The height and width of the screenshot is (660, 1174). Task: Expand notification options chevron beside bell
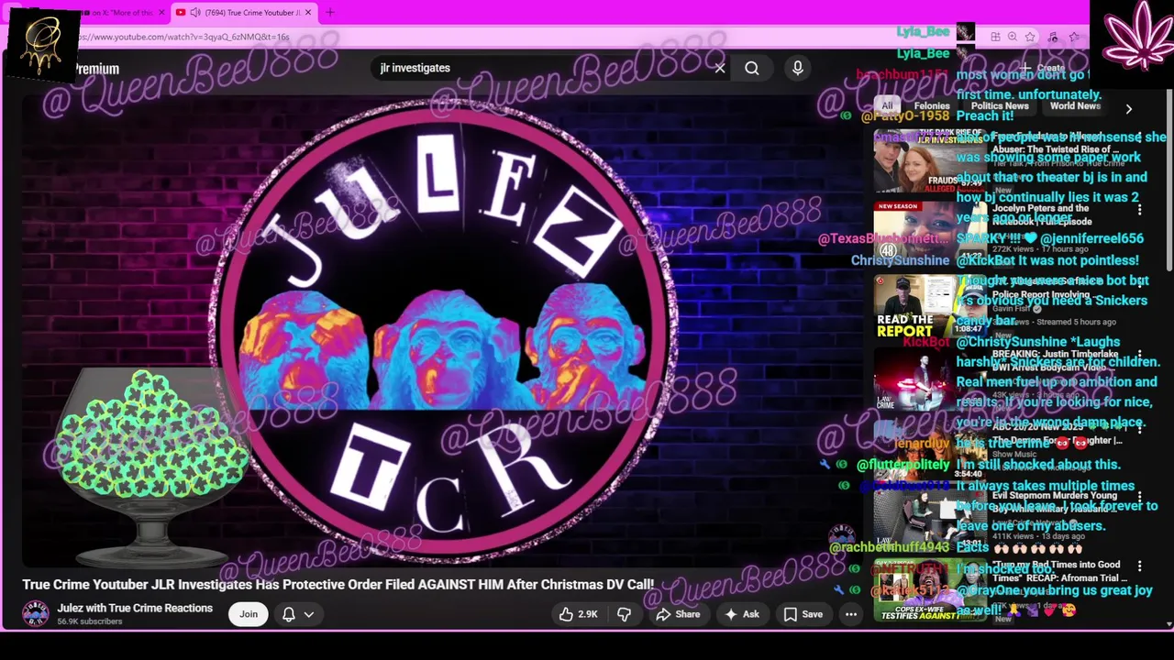point(309,614)
